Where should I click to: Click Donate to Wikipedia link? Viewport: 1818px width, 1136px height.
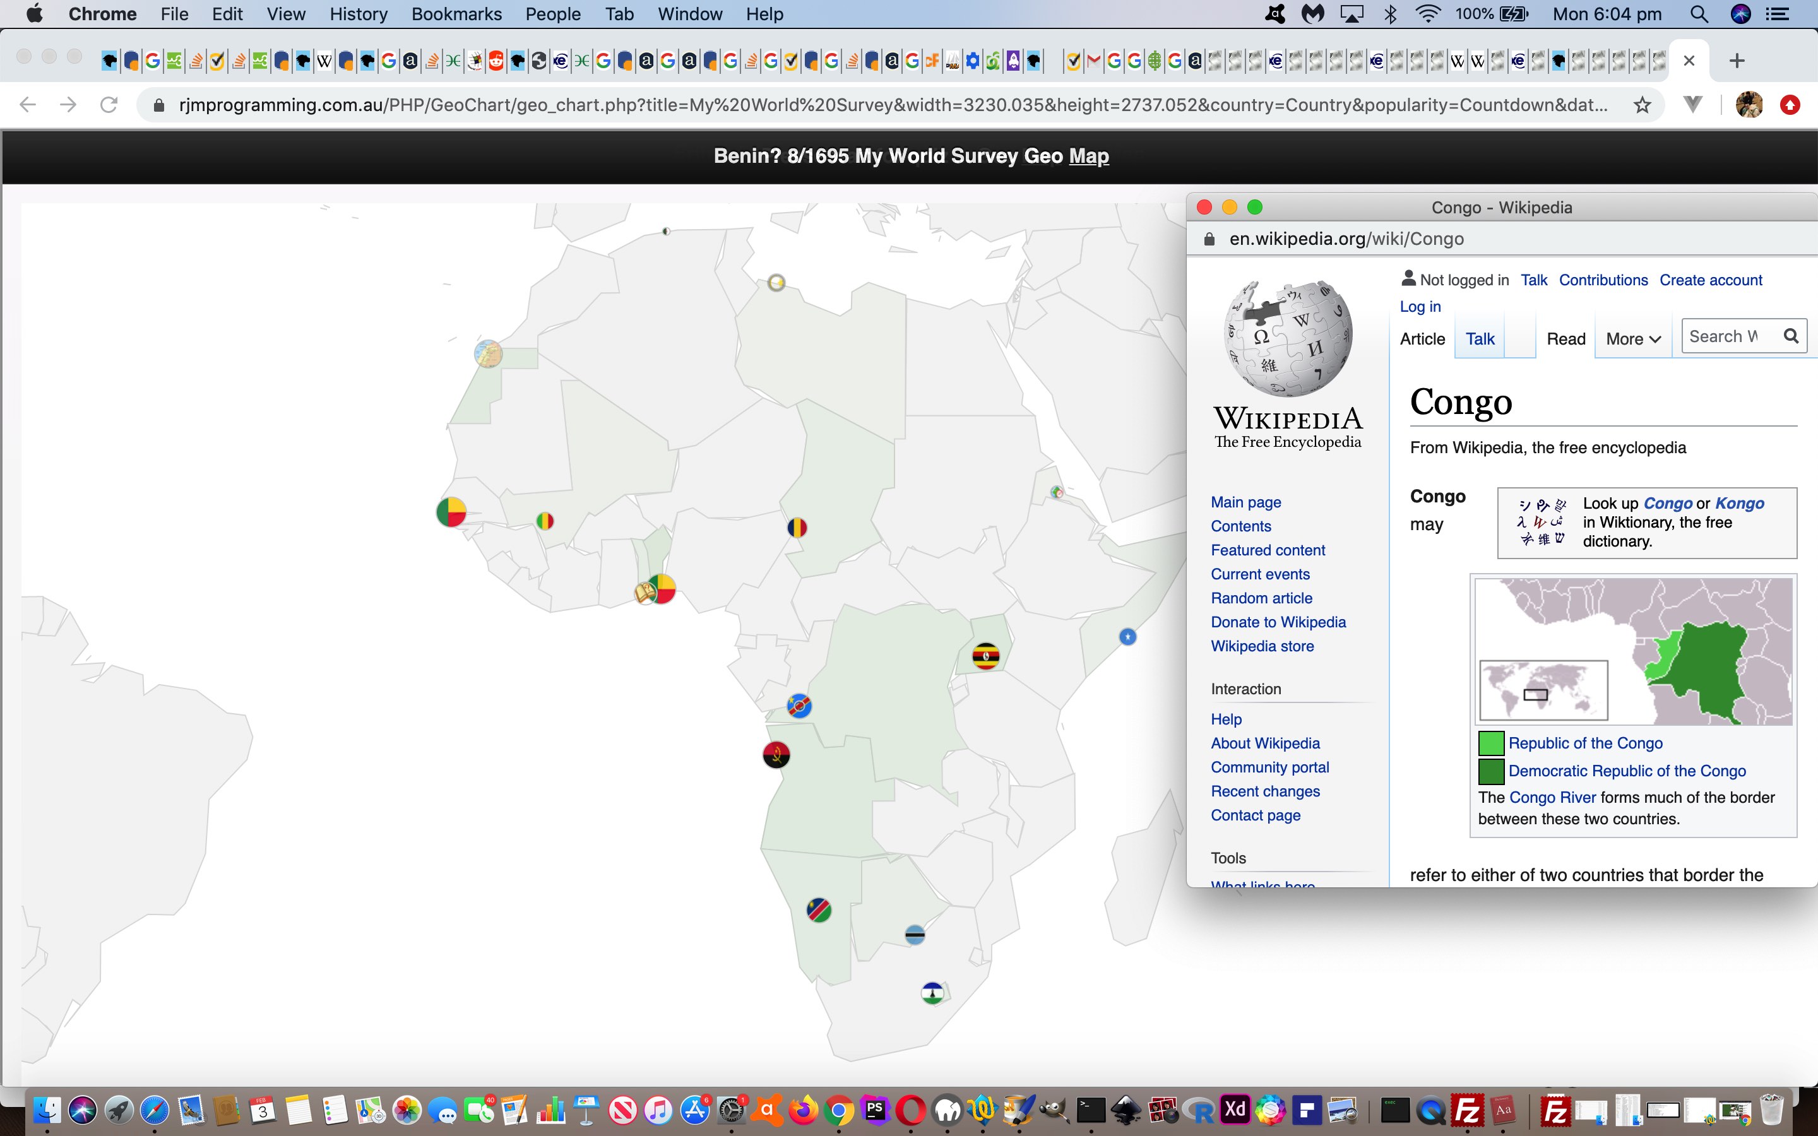(x=1278, y=622)
